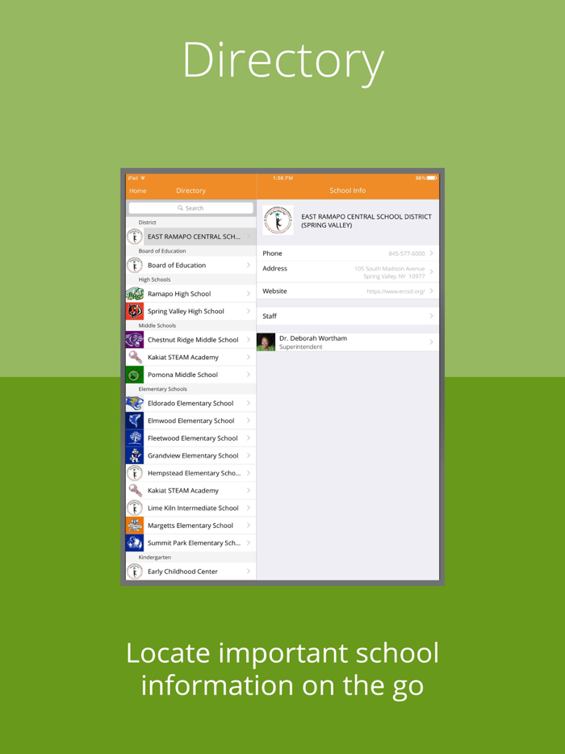Open Pomona Middle School row chevron
This screenshot has height=754, width=565.
(249, 375)
